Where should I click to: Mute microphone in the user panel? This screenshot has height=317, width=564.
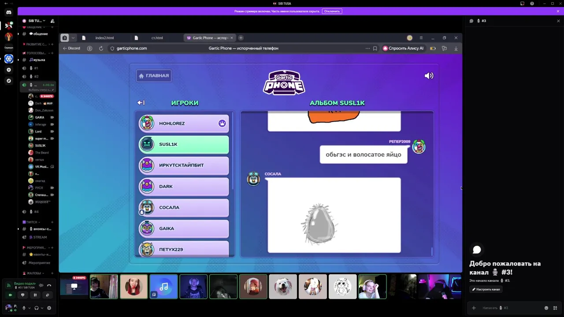(x=24, y=308)
